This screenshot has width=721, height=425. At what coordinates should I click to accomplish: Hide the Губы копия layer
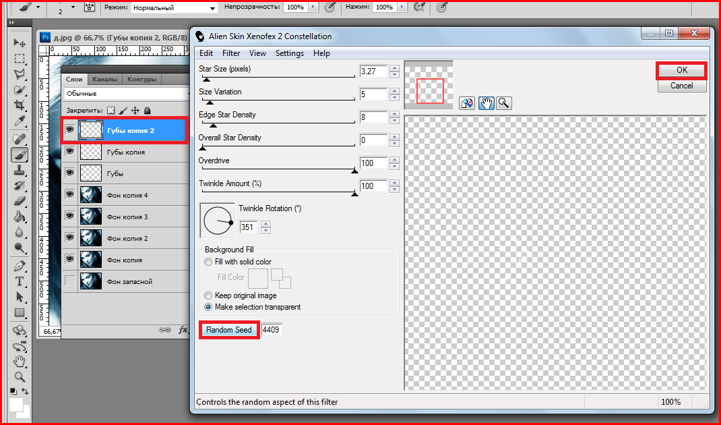(69, 151)
